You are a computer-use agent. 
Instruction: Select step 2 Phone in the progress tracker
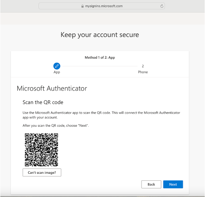click(x=143, y=66)
